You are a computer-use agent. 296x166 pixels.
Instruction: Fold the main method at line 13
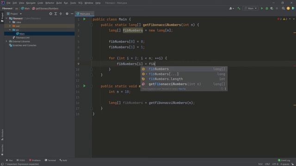[92, 86]
